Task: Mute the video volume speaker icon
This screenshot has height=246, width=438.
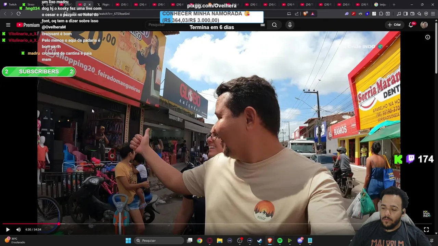Action: 18,230
